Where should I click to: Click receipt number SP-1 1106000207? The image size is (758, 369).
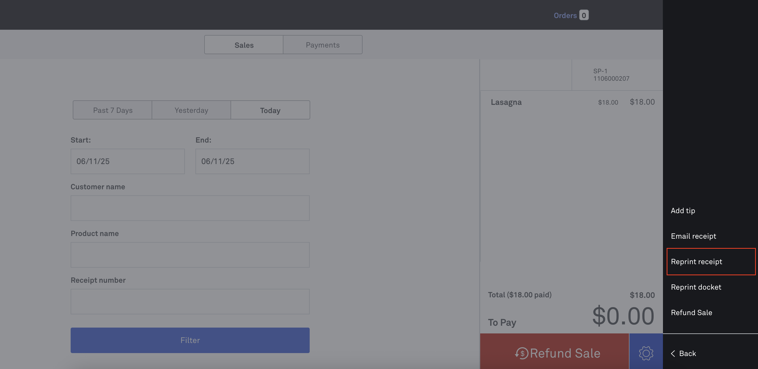pos(611,75)
